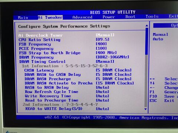Go to the Boot tab
Viewport: 178px width, 133px height.
pos(130,17)
